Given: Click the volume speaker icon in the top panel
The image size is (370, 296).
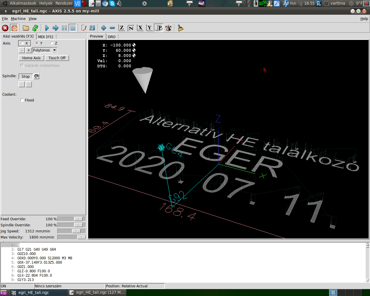Looking at the screenshot, I should click(119, 3).
